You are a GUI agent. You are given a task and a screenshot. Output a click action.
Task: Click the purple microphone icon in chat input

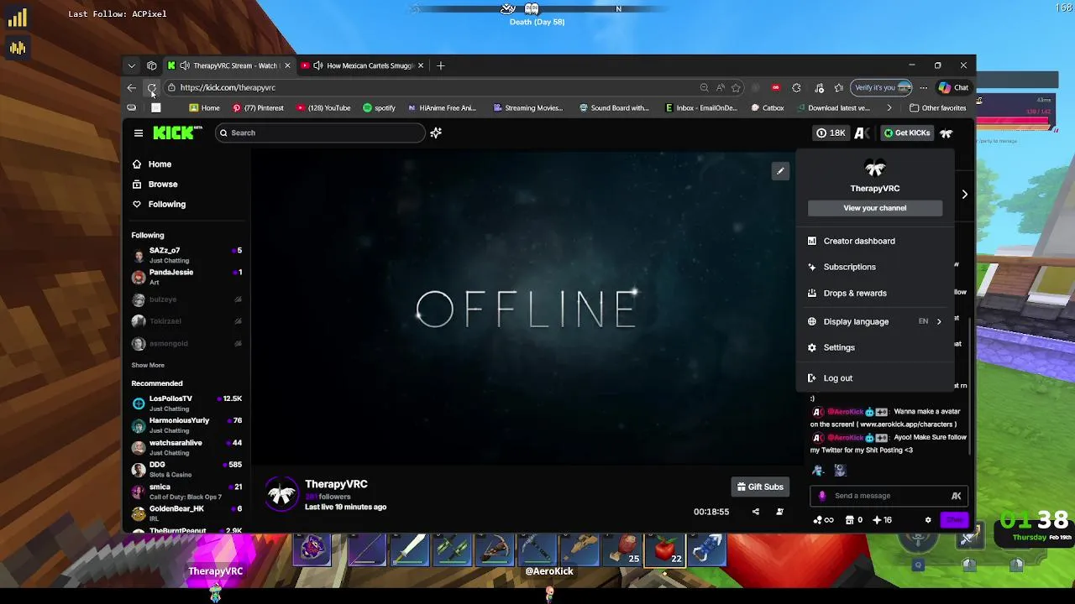click(x=822, y=496)
